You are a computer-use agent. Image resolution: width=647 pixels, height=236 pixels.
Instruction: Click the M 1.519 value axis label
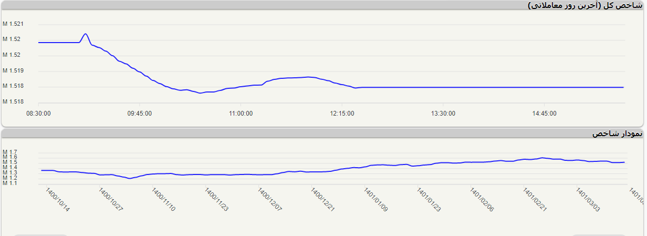point(13,70)
